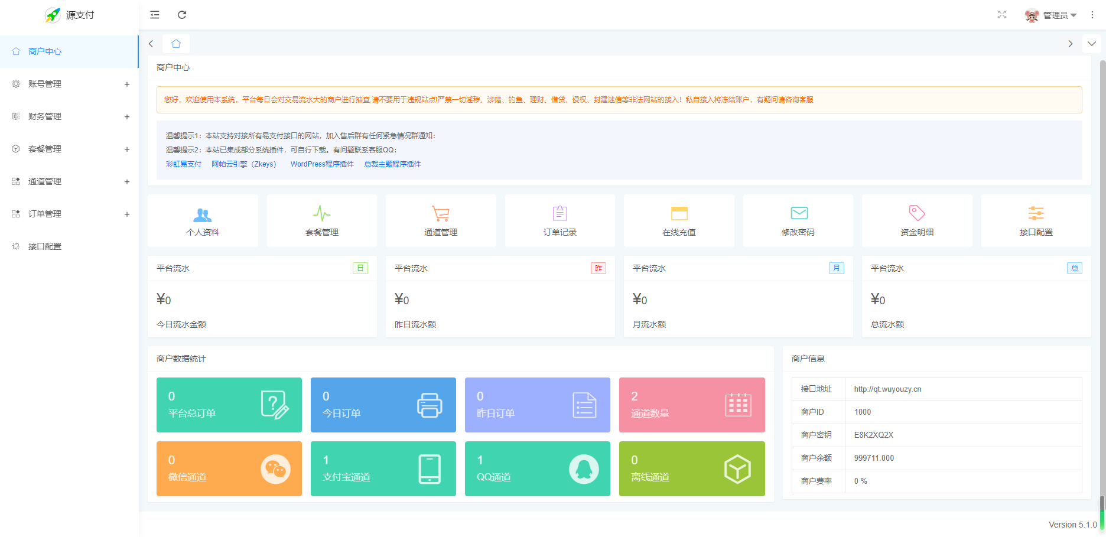Open 修改密码 shortcut envelope icon
This screenshot has width=1106, height=537.
[x=799, y=213]
